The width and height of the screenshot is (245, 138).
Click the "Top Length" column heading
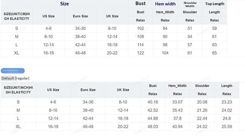coord(215,4)
